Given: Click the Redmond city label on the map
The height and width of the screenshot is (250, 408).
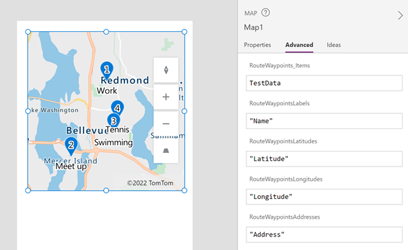Looking at the screenshot, I should 125,80.
